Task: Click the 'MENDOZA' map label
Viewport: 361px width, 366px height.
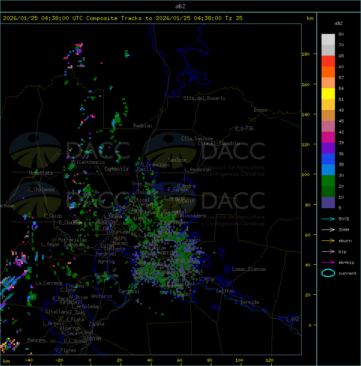Action: coord(105,222)
